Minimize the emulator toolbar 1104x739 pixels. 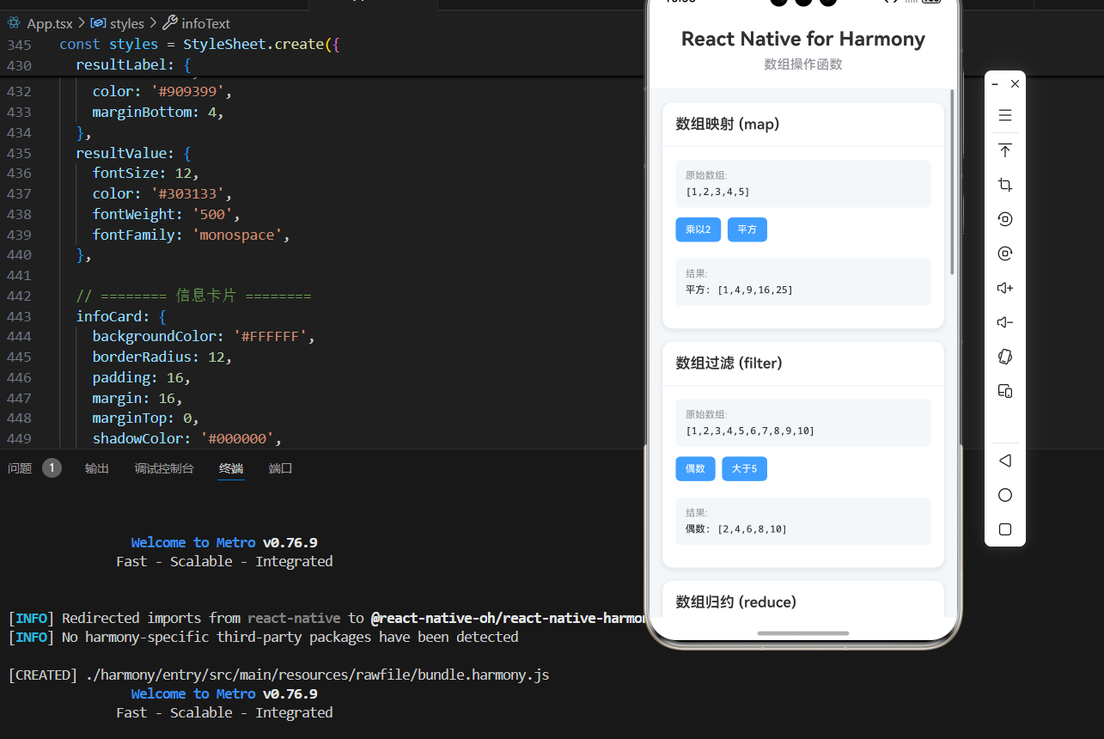coord(995,84)
